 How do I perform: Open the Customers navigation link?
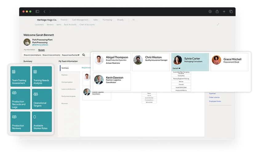coord(39,25)
